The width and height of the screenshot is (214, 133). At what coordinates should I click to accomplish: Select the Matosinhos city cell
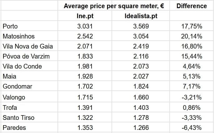(x=18, y=37)
